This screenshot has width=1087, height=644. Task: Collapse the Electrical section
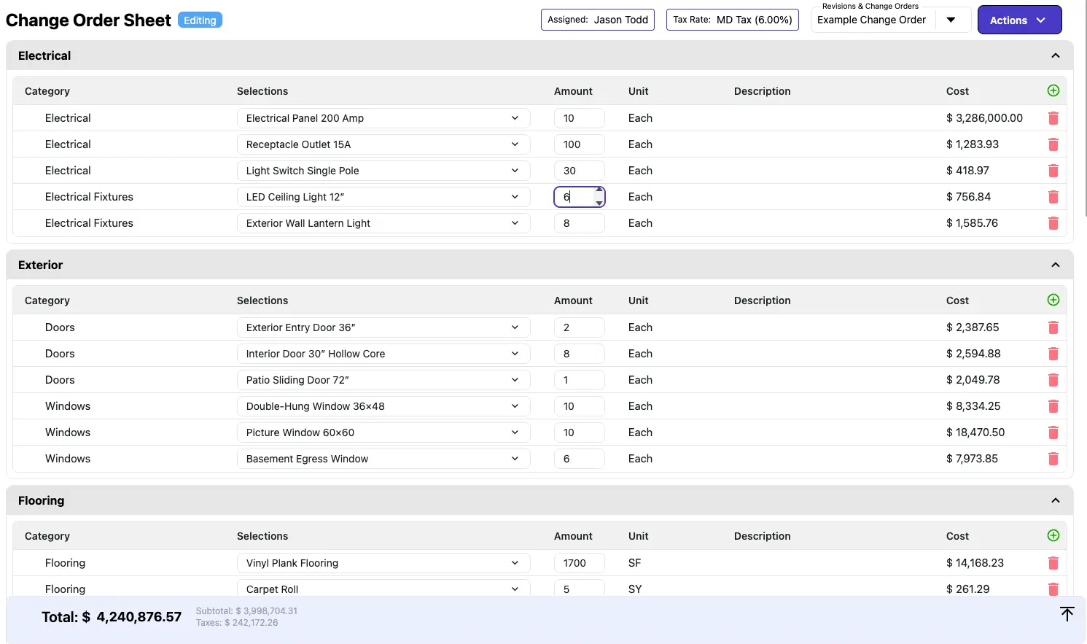point(1055,56)
